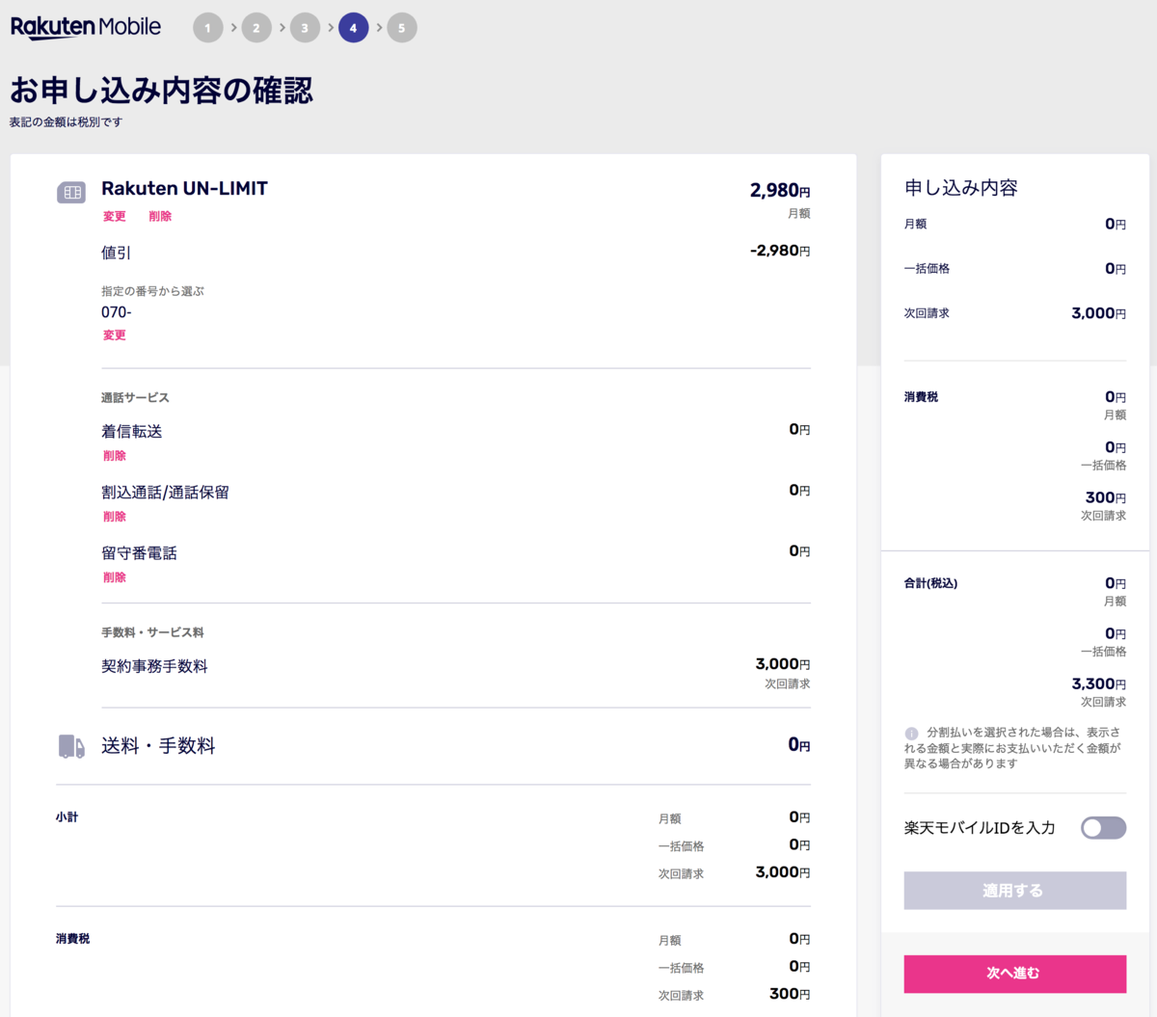Click the 契約事務手数料 row label
Image resolution: width=1157 pixels, height=1017 pixels.
pyautogui.click(x=154, y=666)
